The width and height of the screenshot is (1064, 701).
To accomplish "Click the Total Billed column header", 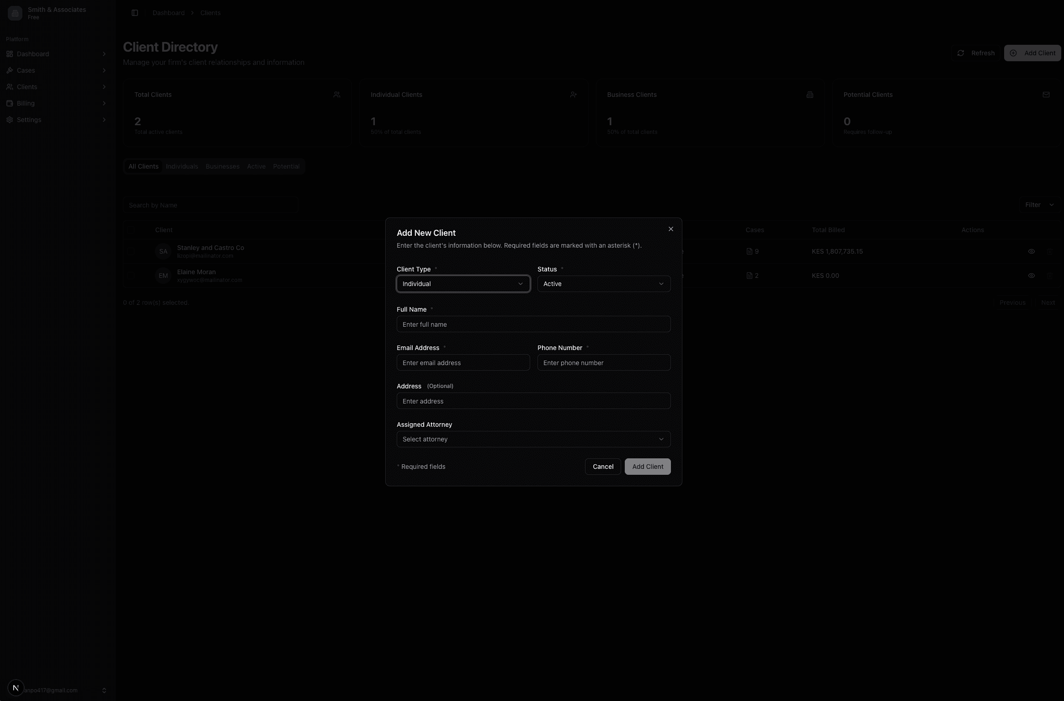I will (x=828, y=230).
